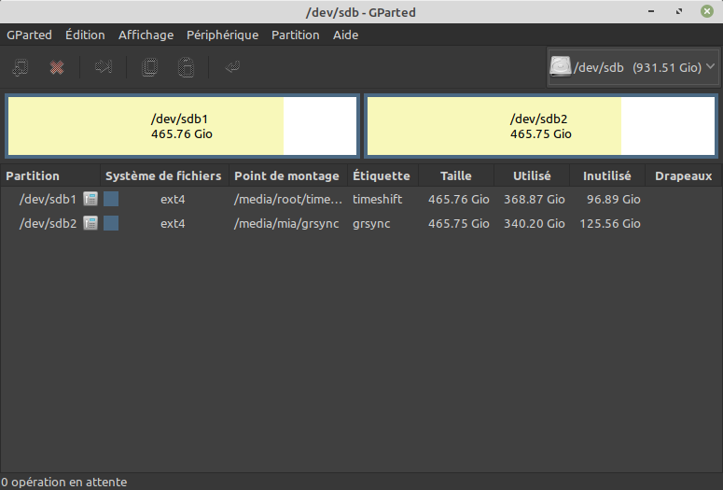
Task: Close the GParted window
Action: 707,11
